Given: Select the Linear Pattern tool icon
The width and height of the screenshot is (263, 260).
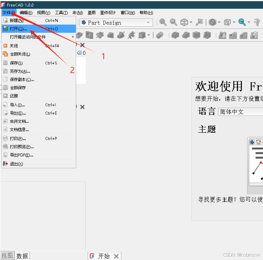Looking at the screenshot, I should tap(233, 35).
